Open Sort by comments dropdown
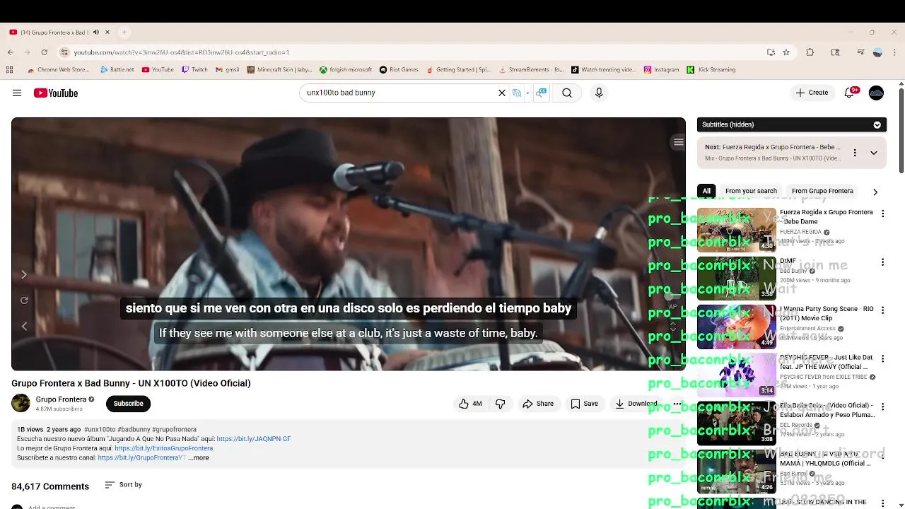Image resolution: width=905 pixels, height=509 pixels. click(x=124, y=485)
